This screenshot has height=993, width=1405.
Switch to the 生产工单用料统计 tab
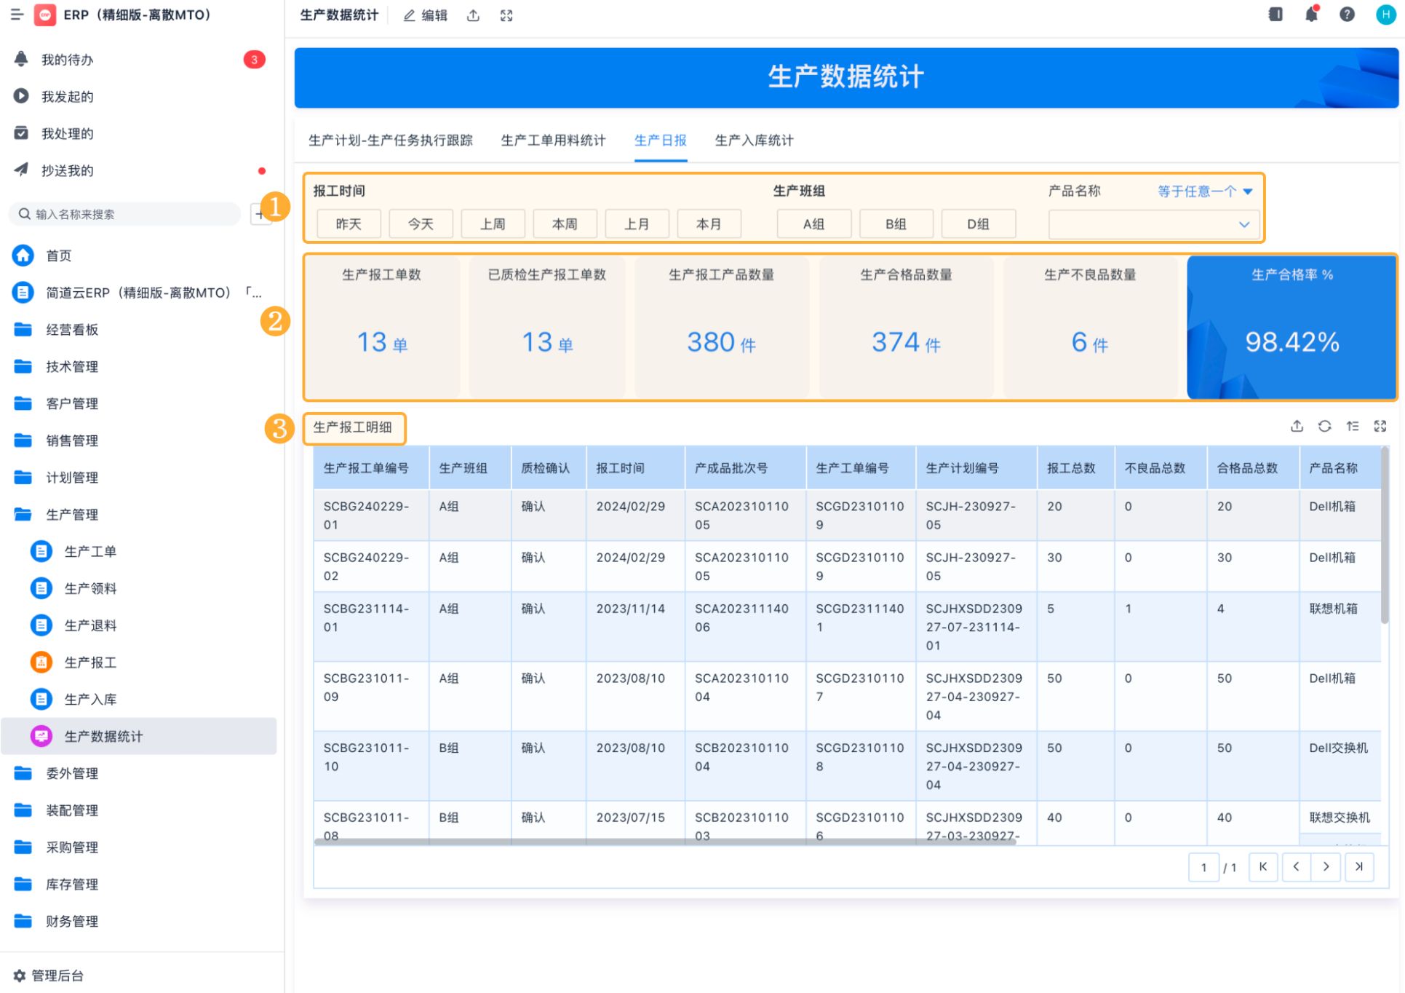tap(553, 141)
